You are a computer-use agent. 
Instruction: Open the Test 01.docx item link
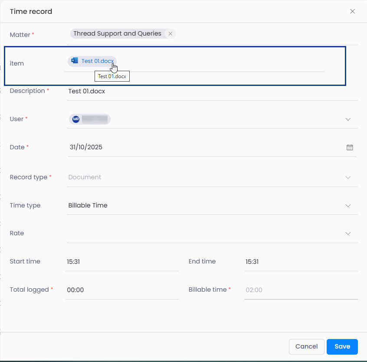click(97, 61)
